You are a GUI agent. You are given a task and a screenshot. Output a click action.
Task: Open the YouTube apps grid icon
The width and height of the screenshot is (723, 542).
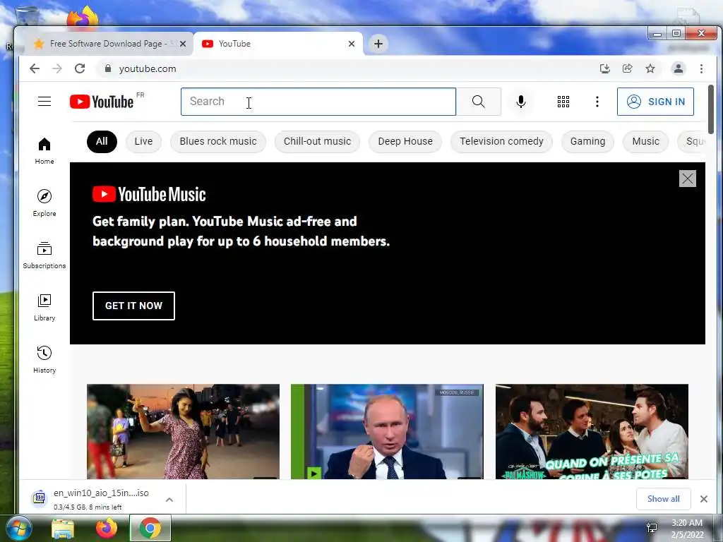click(563, 102)
